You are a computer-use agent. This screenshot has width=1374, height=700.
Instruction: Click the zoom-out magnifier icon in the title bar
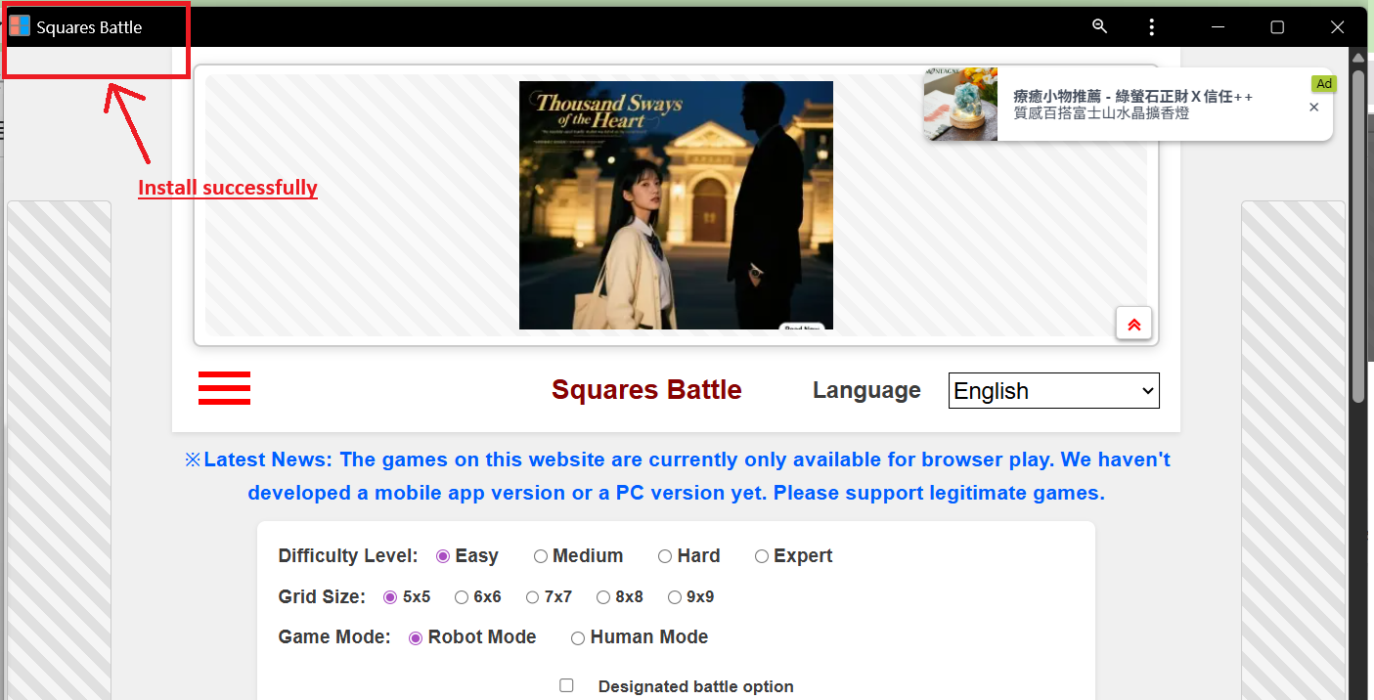1099,26
